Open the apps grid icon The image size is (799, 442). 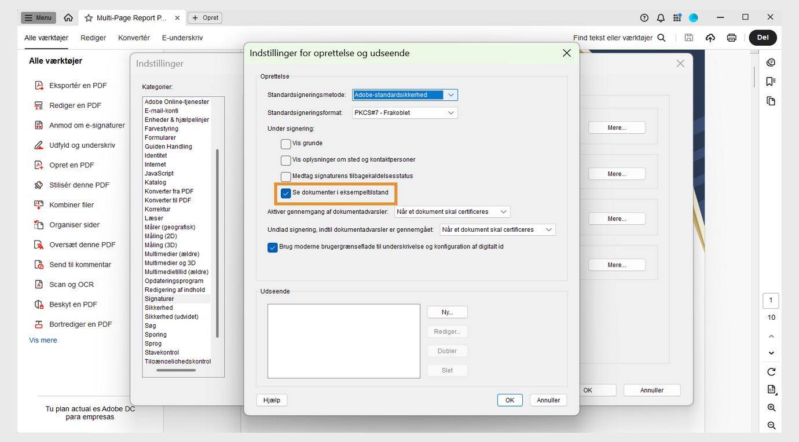click(677, 18)
